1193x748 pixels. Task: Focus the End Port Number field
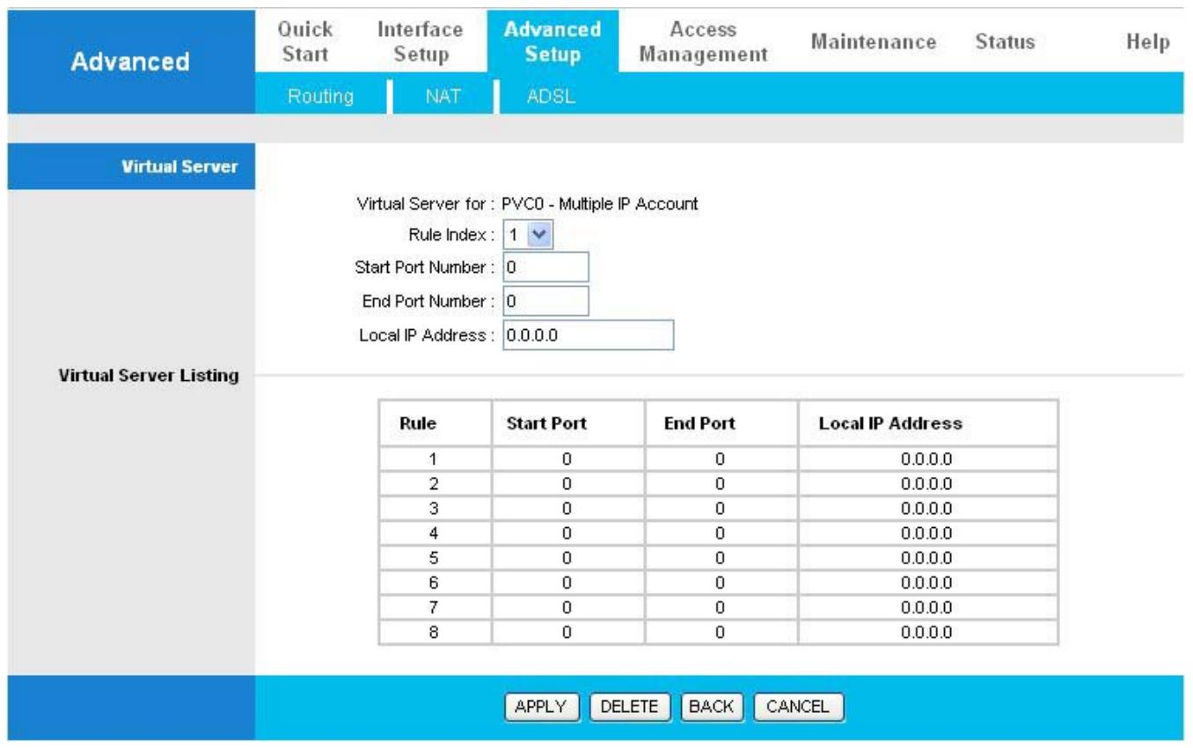pyautogui.click(x=545, y=301)
